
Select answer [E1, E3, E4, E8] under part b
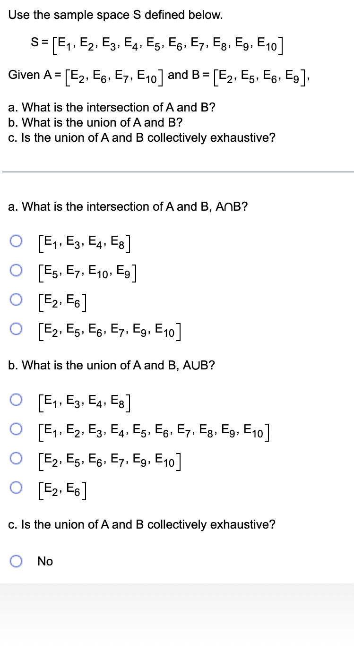17,400
